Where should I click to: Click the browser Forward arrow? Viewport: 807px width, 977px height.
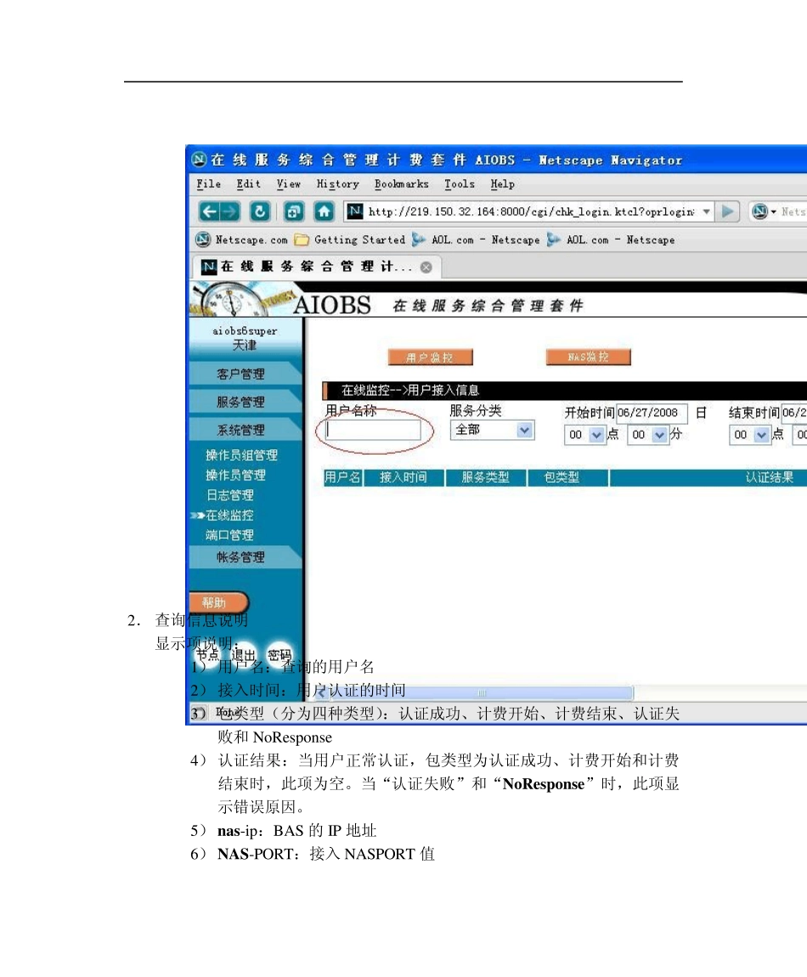coord(230,212)
